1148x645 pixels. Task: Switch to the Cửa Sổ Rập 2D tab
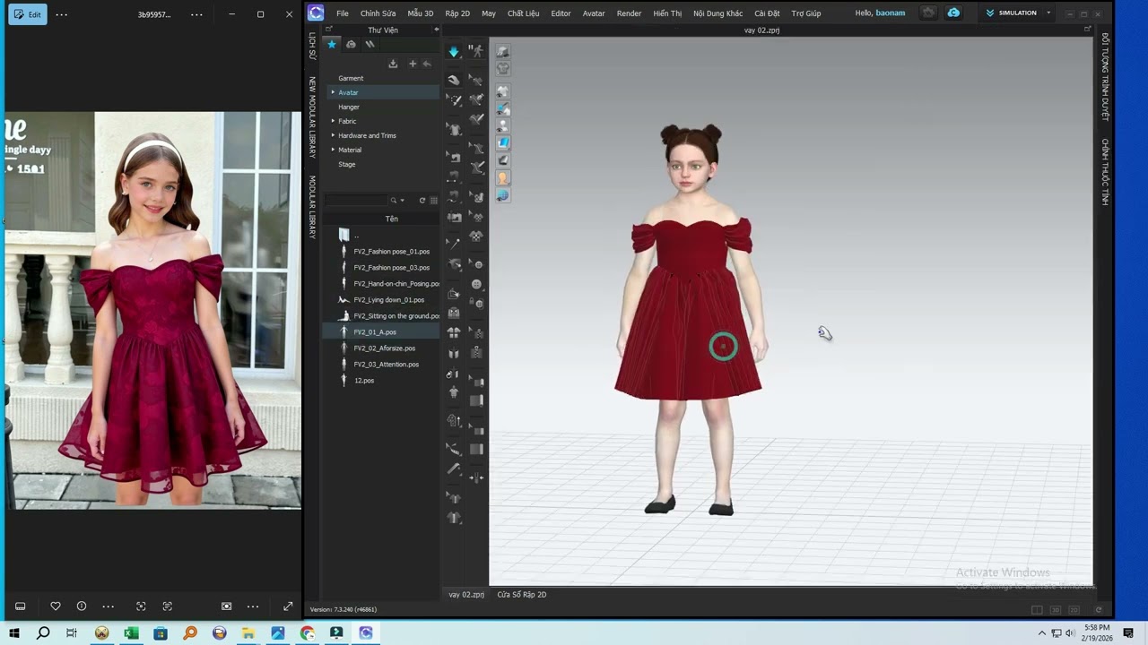(x=522, y=595)
